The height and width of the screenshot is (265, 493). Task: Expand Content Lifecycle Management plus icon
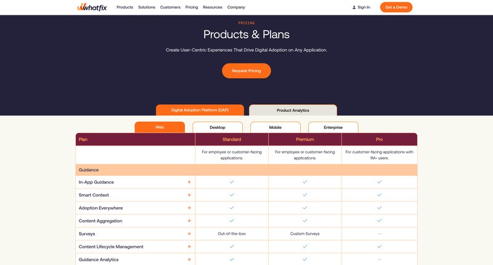pos(189,247)
